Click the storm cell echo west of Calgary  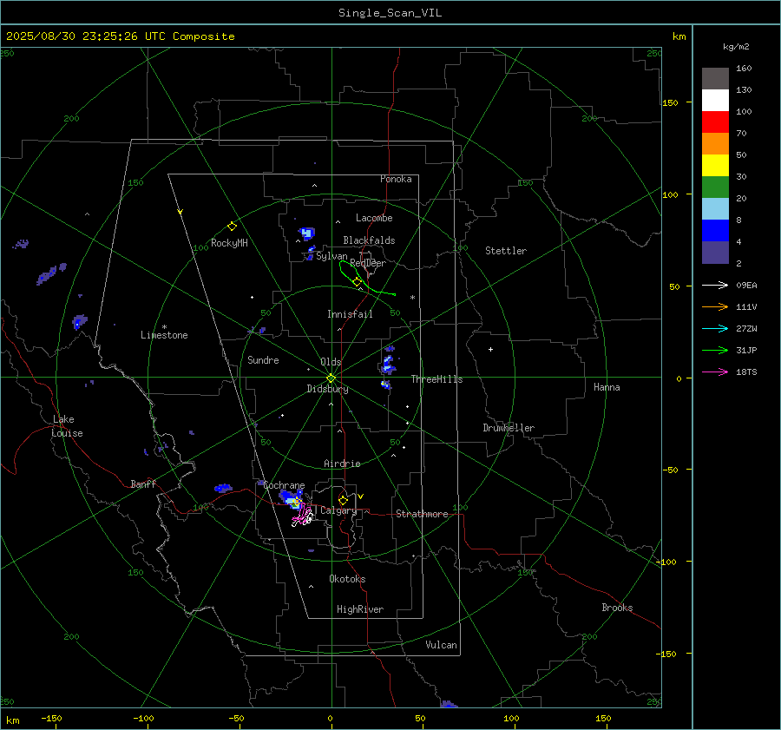[292, 500]
